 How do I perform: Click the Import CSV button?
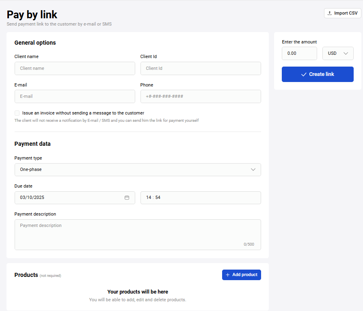pos(342,13)
